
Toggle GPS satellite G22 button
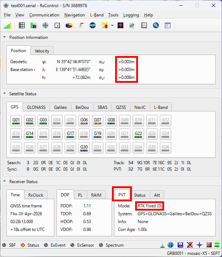pyautogui.click(x=138, y=134)
